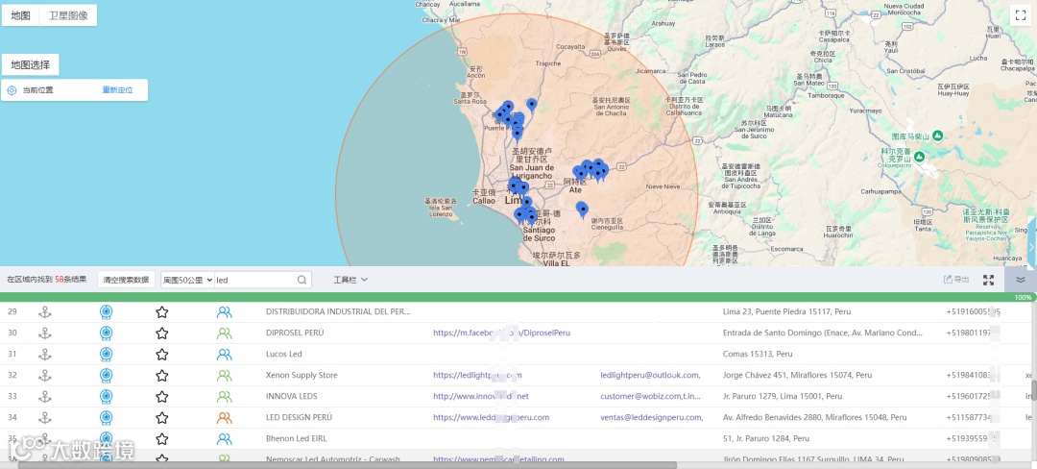
Task: Click blue badge icon for DIPROSEL PERÚ
Action: [x=106, y=333]
